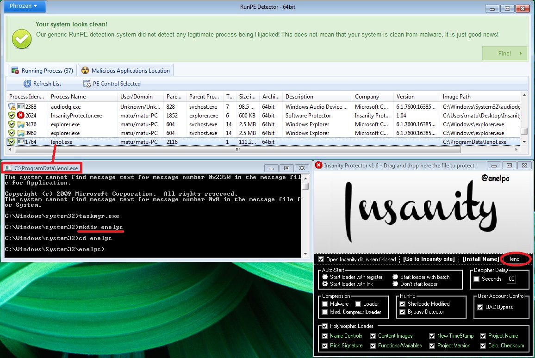
Task: Open the Phrozen dropdown menu
Action: [25, 6]
